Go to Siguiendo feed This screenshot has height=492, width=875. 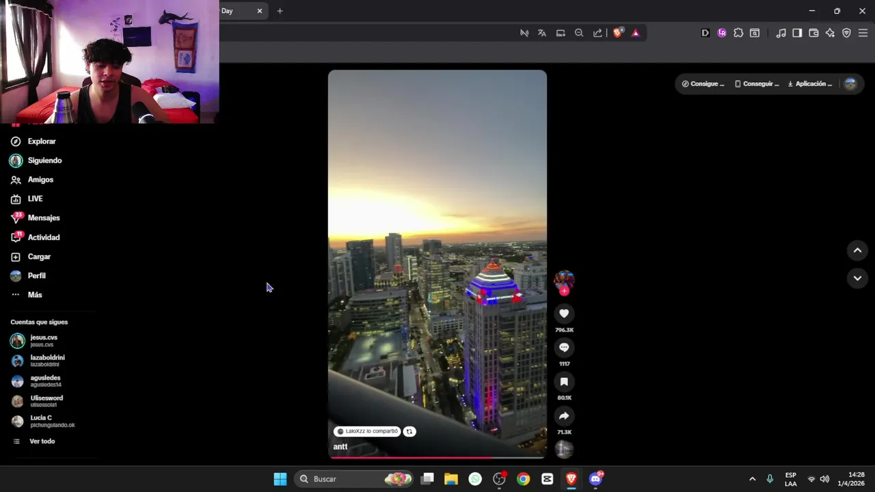[36, 161]
